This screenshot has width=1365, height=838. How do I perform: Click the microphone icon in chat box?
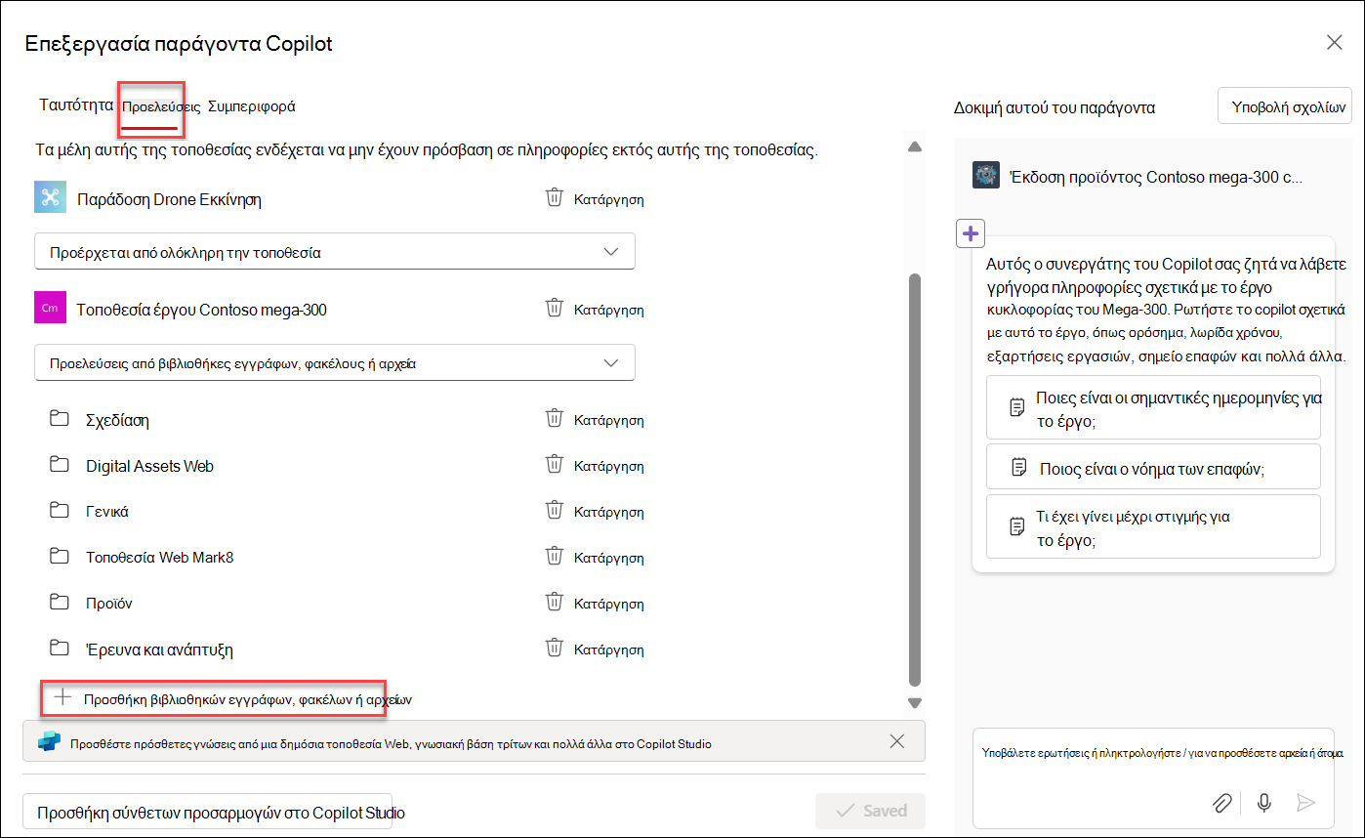pyautogui.click(x=1263, y=803)
